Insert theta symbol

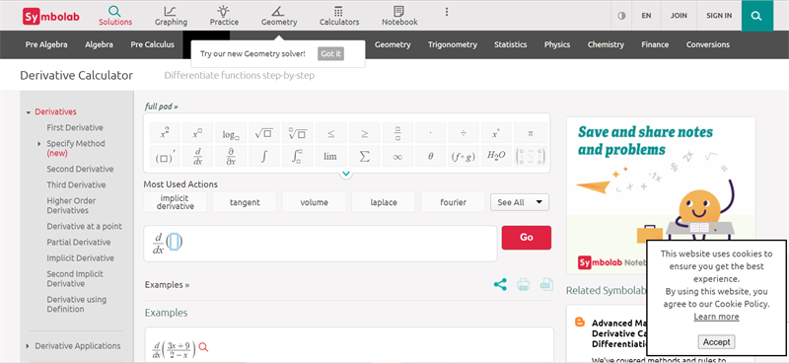point(431,157)
